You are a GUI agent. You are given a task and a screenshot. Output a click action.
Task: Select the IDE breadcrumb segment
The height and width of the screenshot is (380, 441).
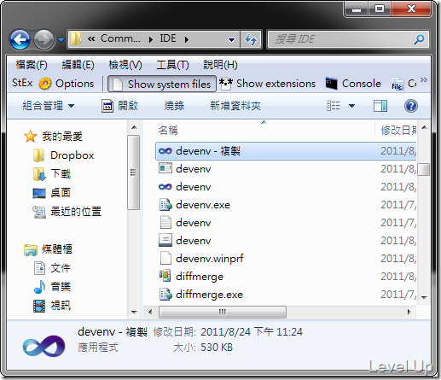tap(168, 38)
